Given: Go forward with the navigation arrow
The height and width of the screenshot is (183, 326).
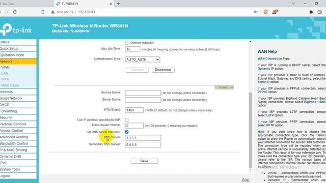Looking at the screenshot, I should pyautogui.click(x=7, y=12).
